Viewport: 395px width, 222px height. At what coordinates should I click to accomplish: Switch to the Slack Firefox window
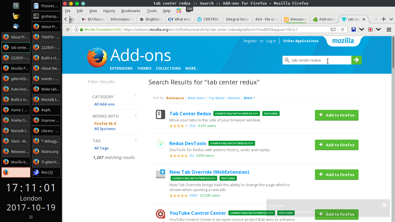point(16,141)
